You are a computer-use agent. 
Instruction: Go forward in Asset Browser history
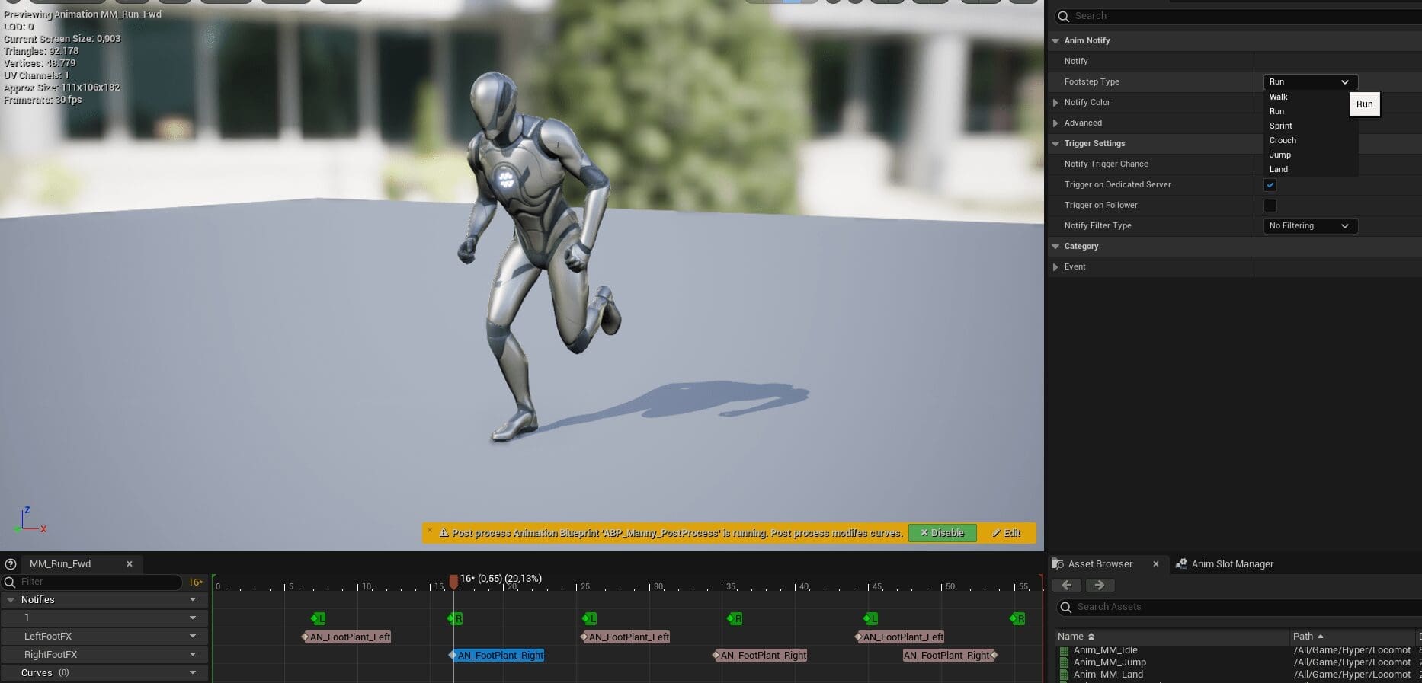click(x=1099, y=586)
